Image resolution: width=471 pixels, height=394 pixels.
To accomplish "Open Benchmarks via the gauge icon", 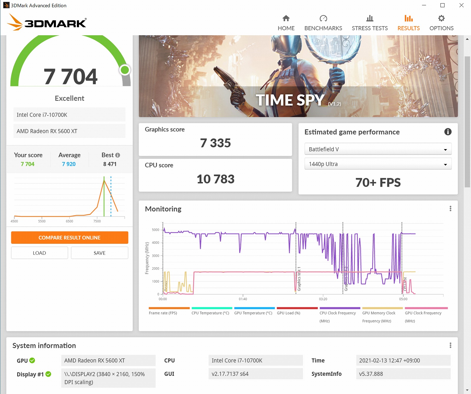I will [x=323, y=19].
